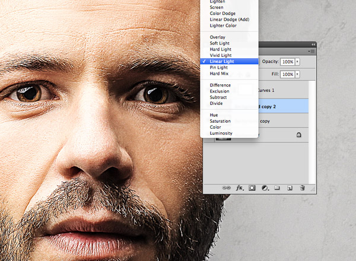Create new fill or adjustment layer
The height and width of the screenshot is (261, 356).
[265, 188]
